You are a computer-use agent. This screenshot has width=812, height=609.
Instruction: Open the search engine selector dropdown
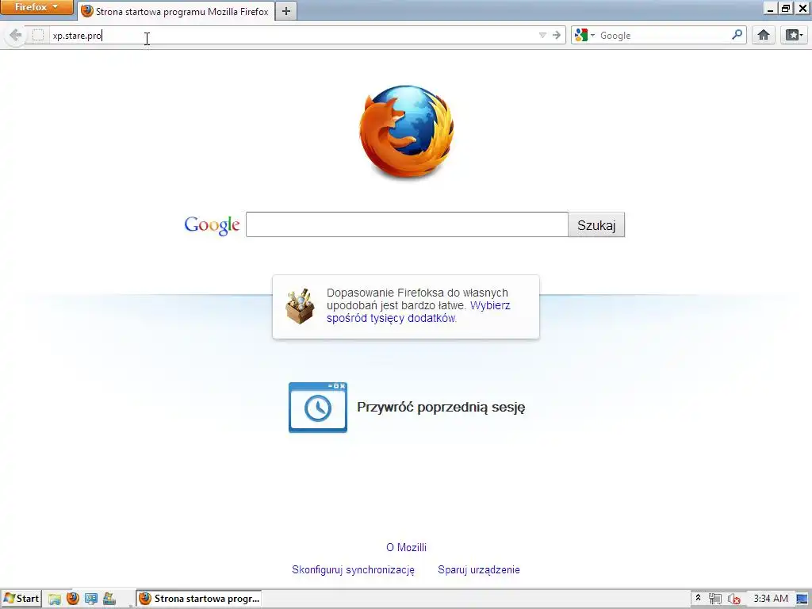(584, 35)
